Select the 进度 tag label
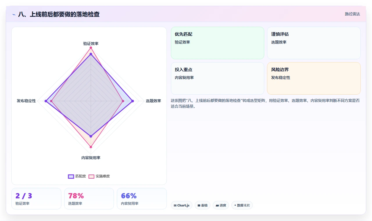372x221 pixels. point(223,205)
